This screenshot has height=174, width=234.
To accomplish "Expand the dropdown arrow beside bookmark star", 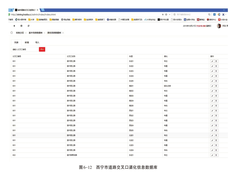I will (x=170, y=14).
